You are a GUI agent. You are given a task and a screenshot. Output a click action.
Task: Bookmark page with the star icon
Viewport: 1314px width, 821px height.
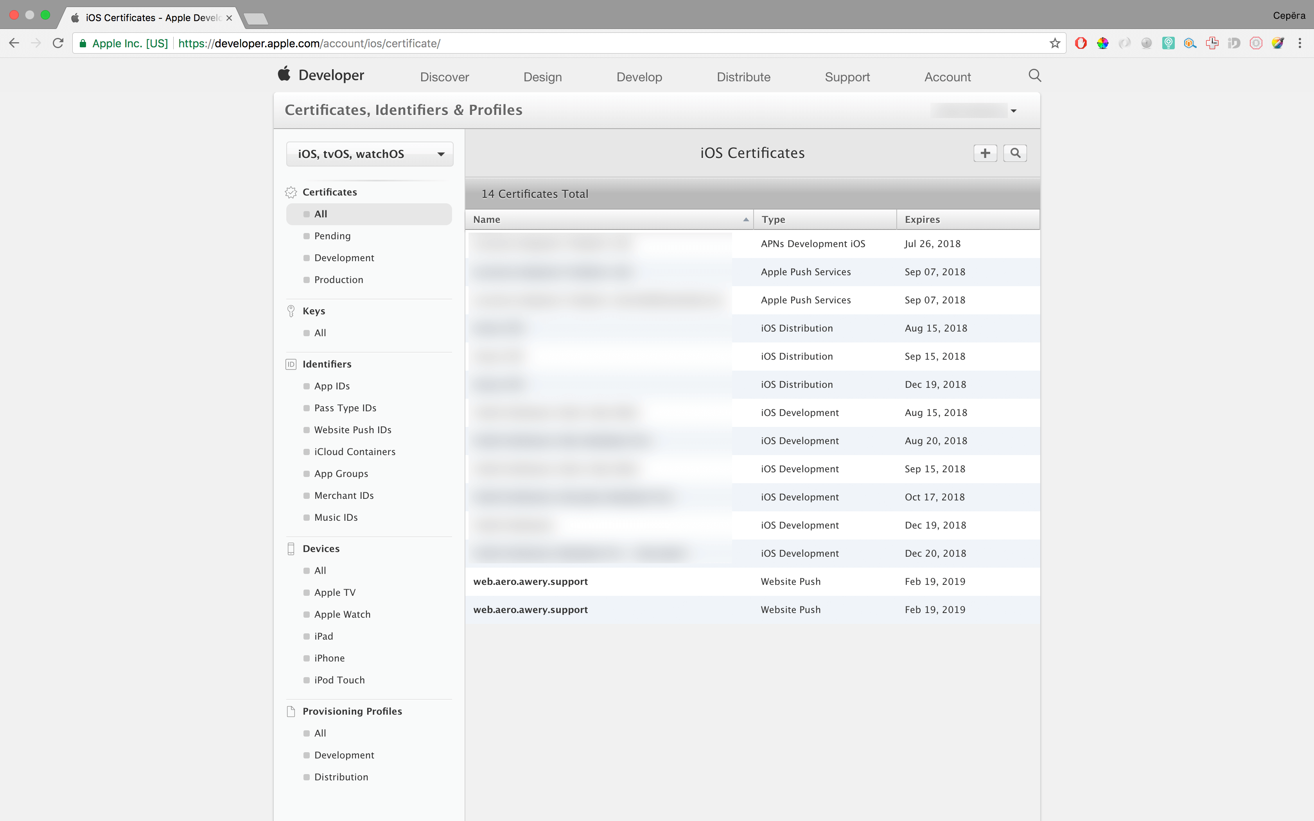[1054, 43]
